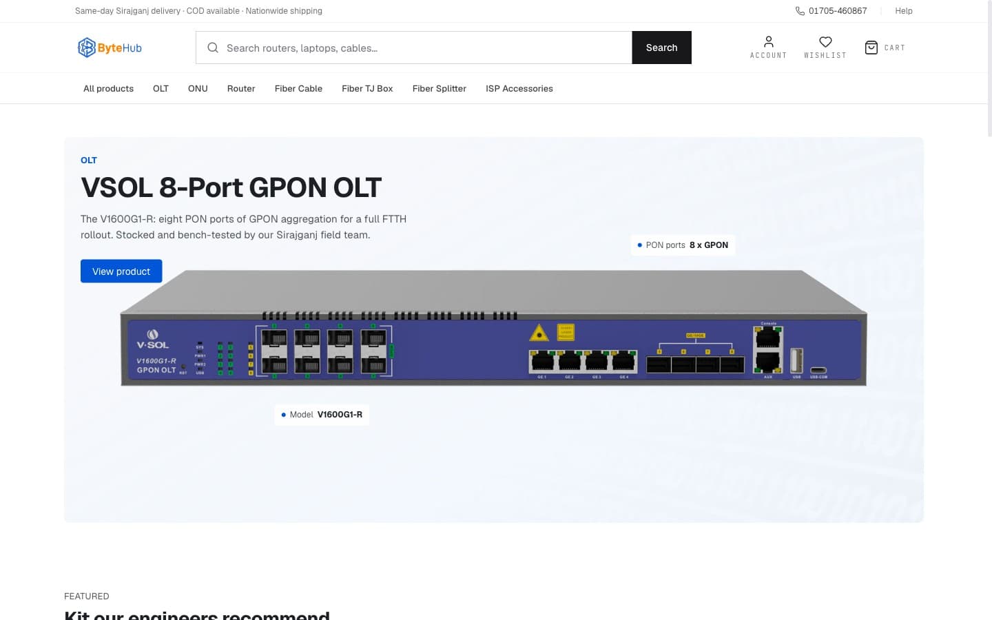992x620 pixels.
Task: Open the Router category
Action: point(241,88)
